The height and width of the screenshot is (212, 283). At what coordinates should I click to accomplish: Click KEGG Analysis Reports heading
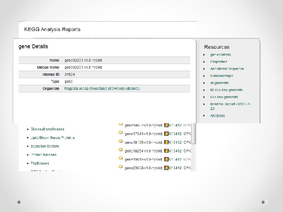tap(52, 29)
